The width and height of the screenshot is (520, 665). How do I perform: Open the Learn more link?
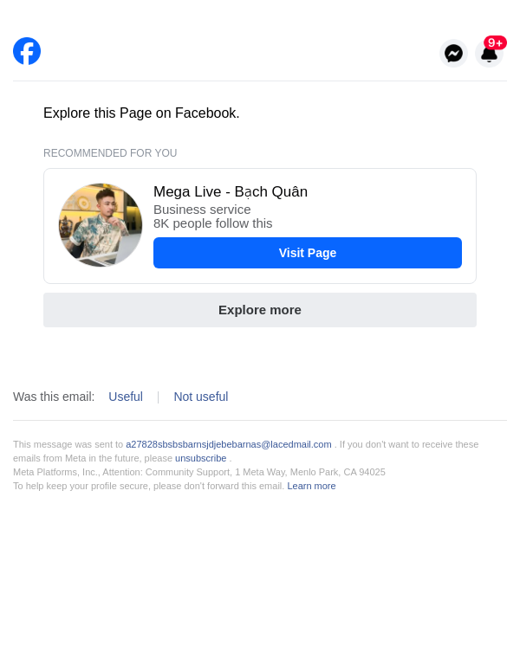[x=311, y=486]
